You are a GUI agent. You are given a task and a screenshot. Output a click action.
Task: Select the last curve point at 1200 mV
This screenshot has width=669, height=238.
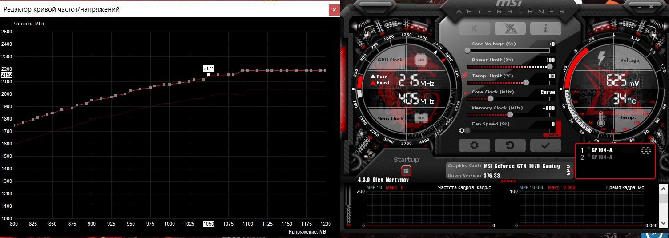click(325, 70)
